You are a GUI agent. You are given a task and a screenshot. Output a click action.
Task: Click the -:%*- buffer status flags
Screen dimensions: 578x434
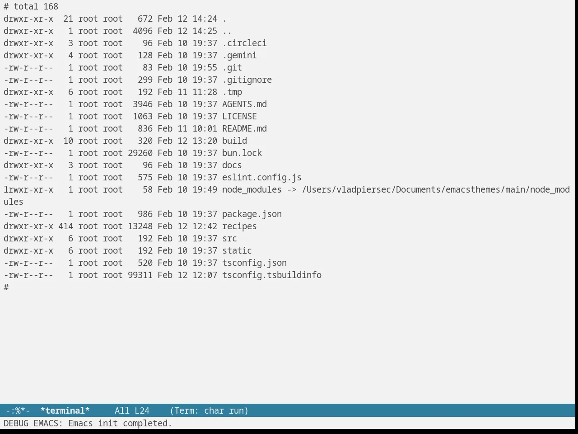pyautogui.click(x=18, y=410)
